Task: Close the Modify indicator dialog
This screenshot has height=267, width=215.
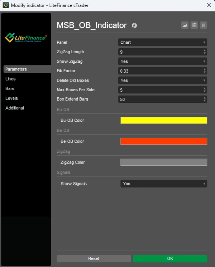Action: pyautogui.click(x=209, y=5)
